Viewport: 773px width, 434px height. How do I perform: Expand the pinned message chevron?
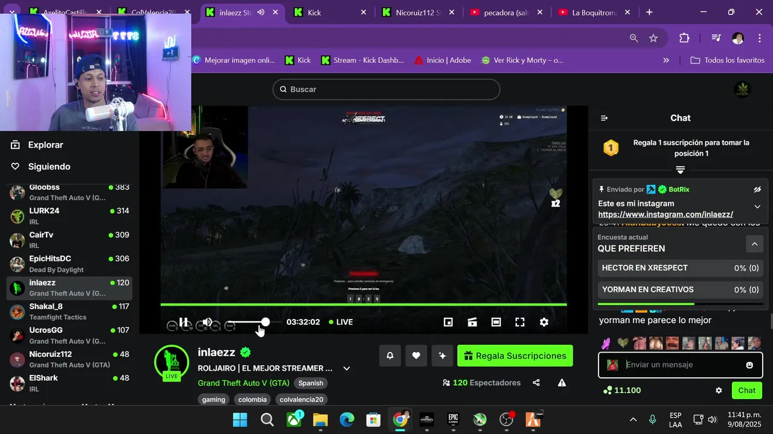[x=757, y=207]
